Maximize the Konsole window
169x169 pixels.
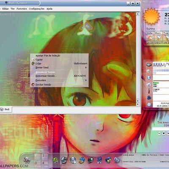(x=133, y=3)
